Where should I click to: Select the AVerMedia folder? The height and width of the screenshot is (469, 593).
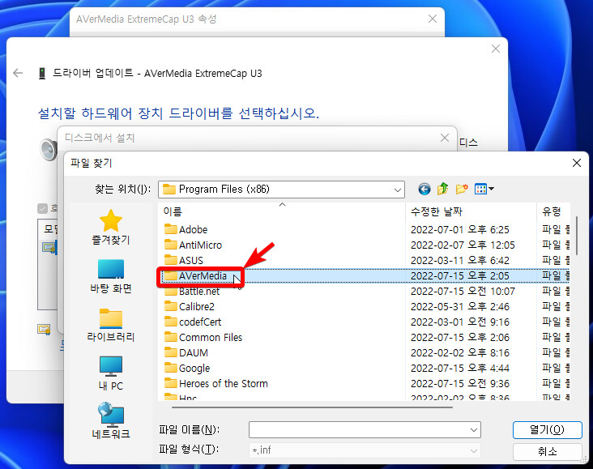click(x=195, y=276)
